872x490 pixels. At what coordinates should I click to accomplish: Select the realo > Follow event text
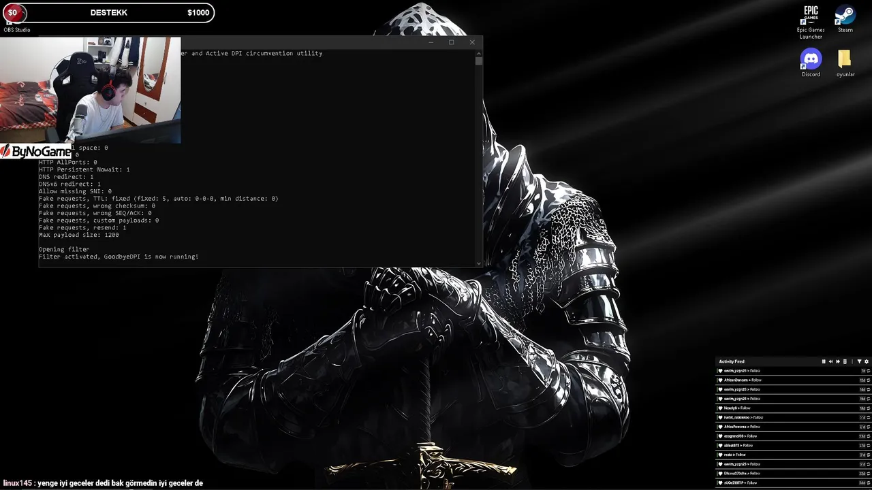tap(735, 455)
